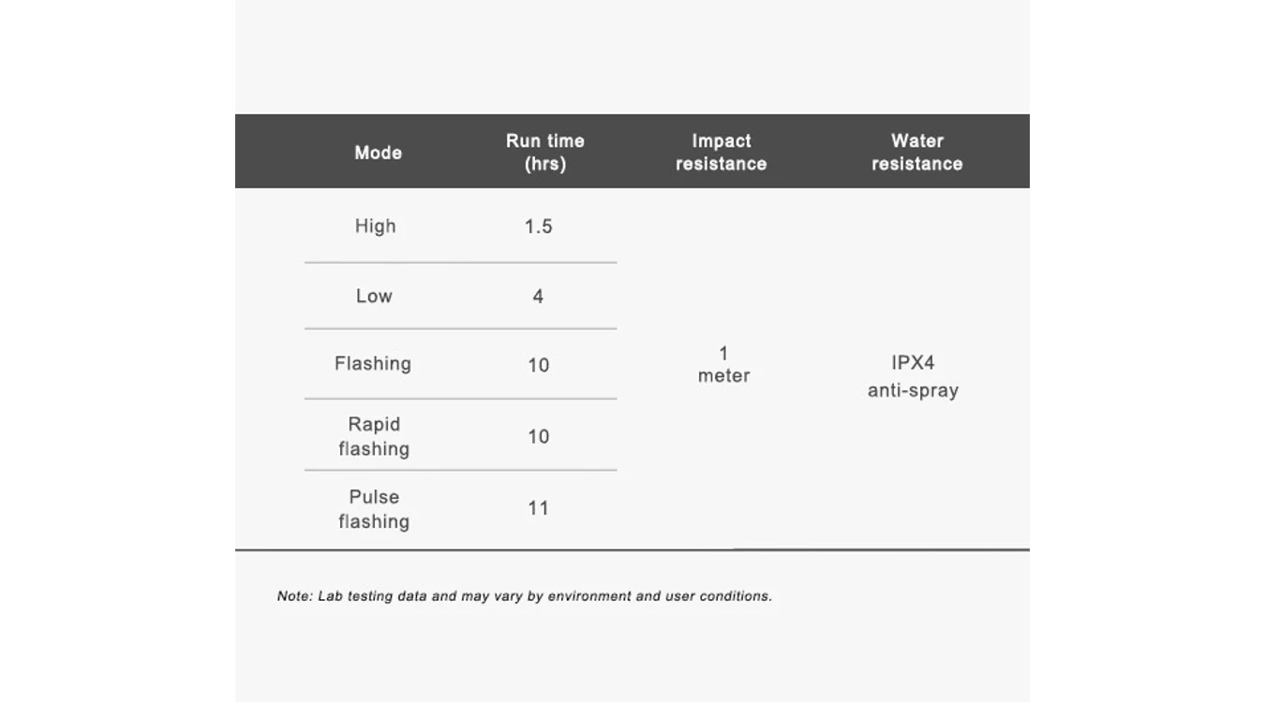Select the High mode cell
Screen dimensions: 1265x702
(x=375, y=226)
